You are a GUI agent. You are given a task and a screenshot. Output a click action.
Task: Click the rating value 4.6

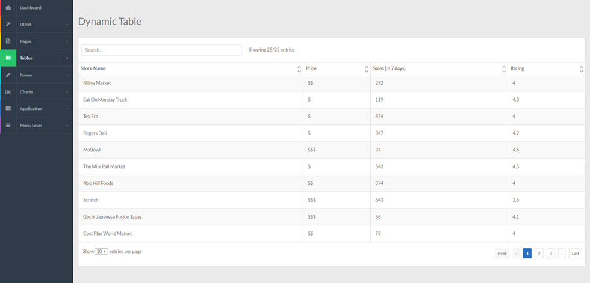[515, 150]
